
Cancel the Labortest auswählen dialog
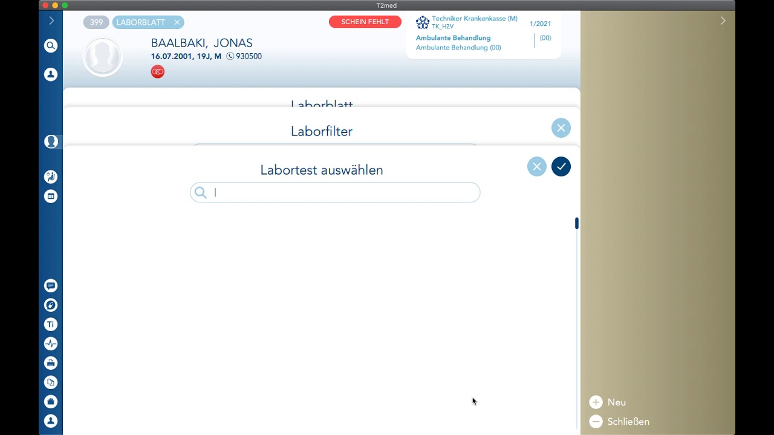pos(537,167)
